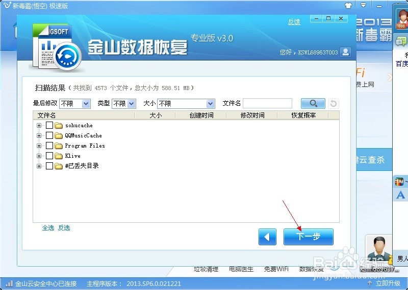This screenshot has width=408, height=290.
Task: Select the #已丢失目录 folder name
Action: (82, 166)
